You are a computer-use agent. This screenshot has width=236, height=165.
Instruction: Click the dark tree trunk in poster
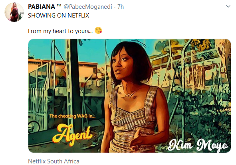(x=76, y=84)
